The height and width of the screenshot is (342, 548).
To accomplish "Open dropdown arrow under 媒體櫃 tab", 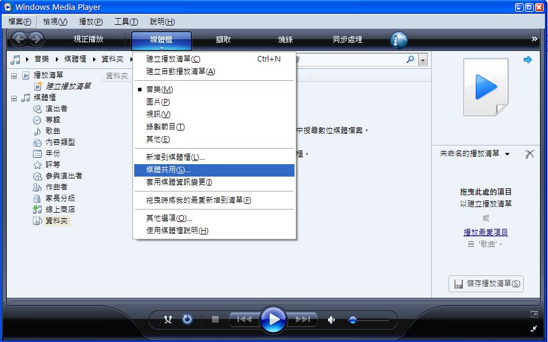I will coord(162,48).
